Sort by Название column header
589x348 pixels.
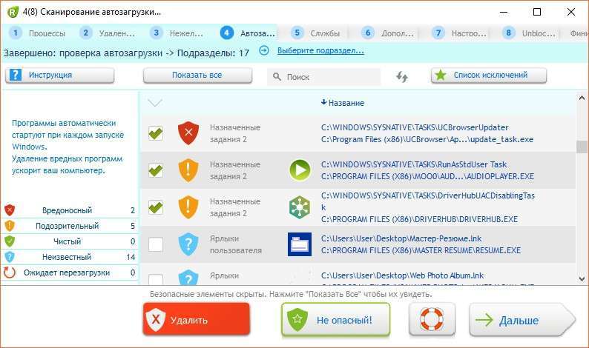click(x=343, y=103)
